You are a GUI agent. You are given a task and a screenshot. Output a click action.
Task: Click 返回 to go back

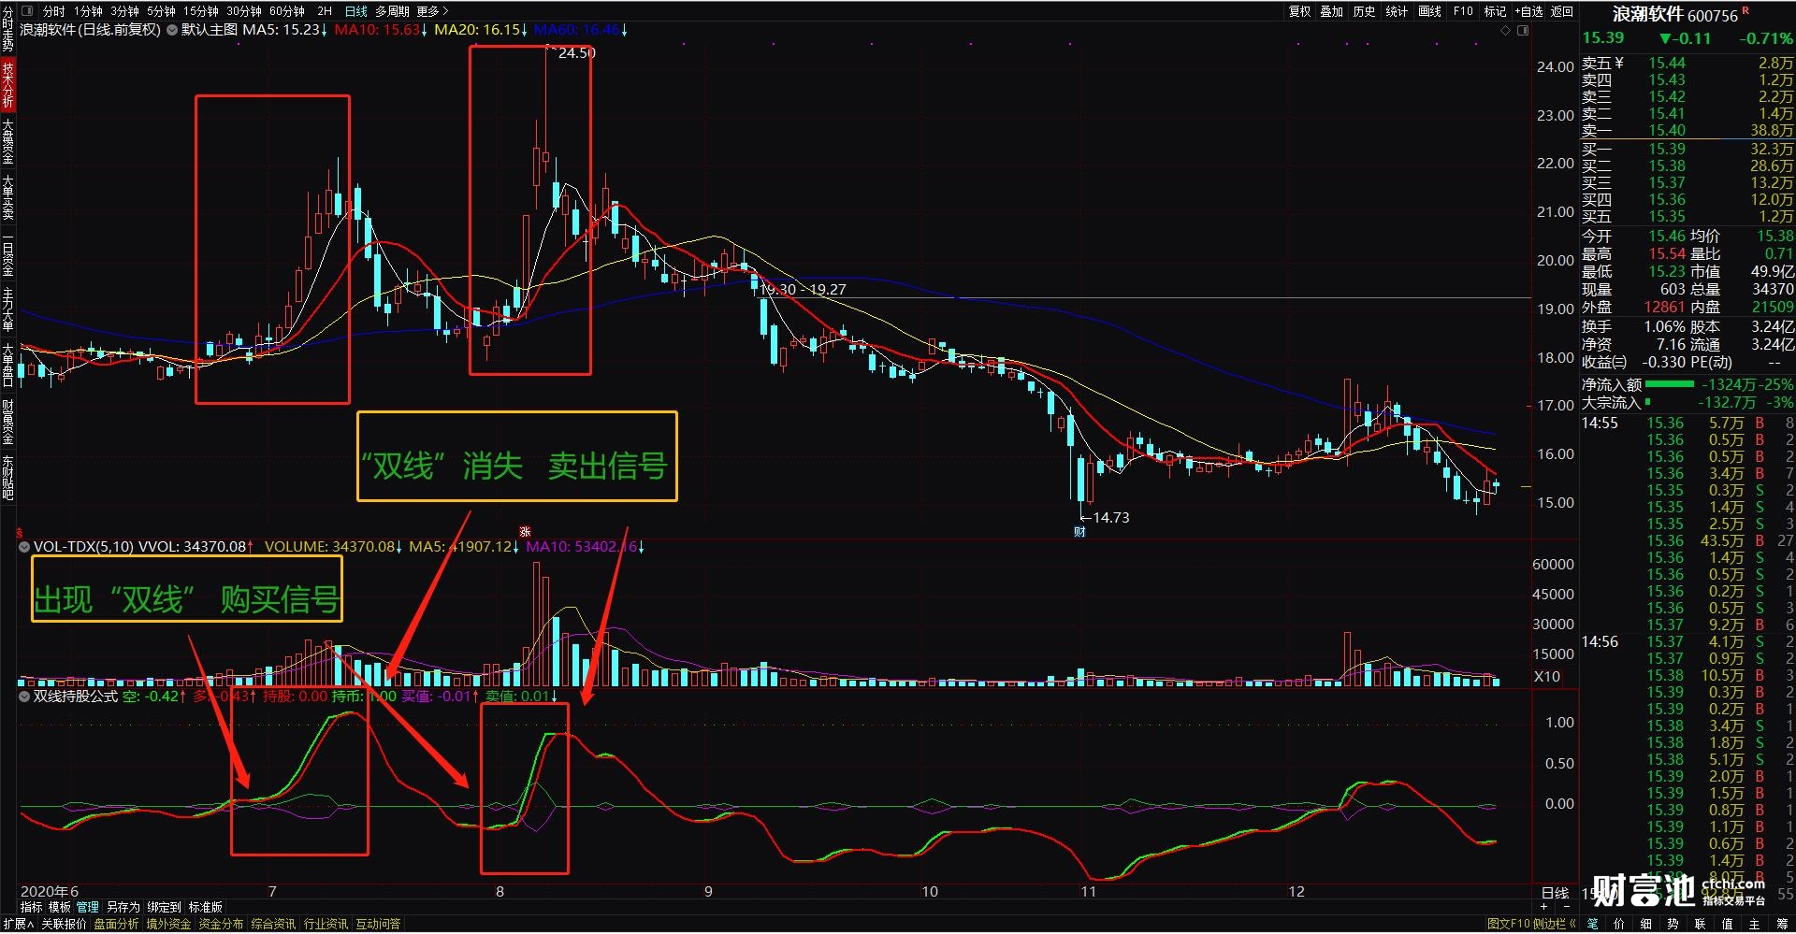tap(1562, 11)
